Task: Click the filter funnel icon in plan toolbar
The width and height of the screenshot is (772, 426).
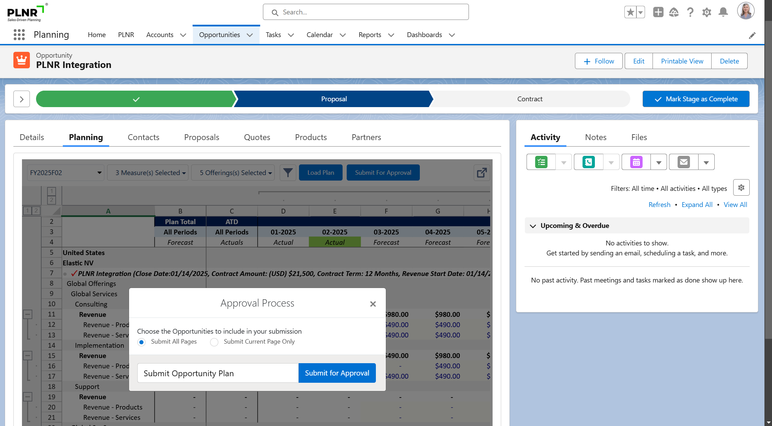Action: [288, 173]
